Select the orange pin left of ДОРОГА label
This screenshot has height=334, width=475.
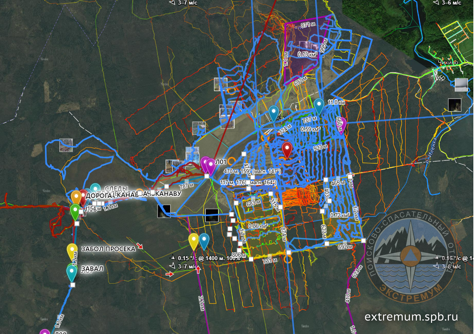coord(76,197)
